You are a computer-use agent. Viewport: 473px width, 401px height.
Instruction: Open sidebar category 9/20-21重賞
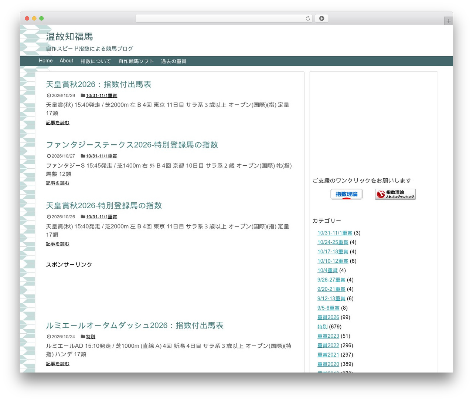click(331, 289)
